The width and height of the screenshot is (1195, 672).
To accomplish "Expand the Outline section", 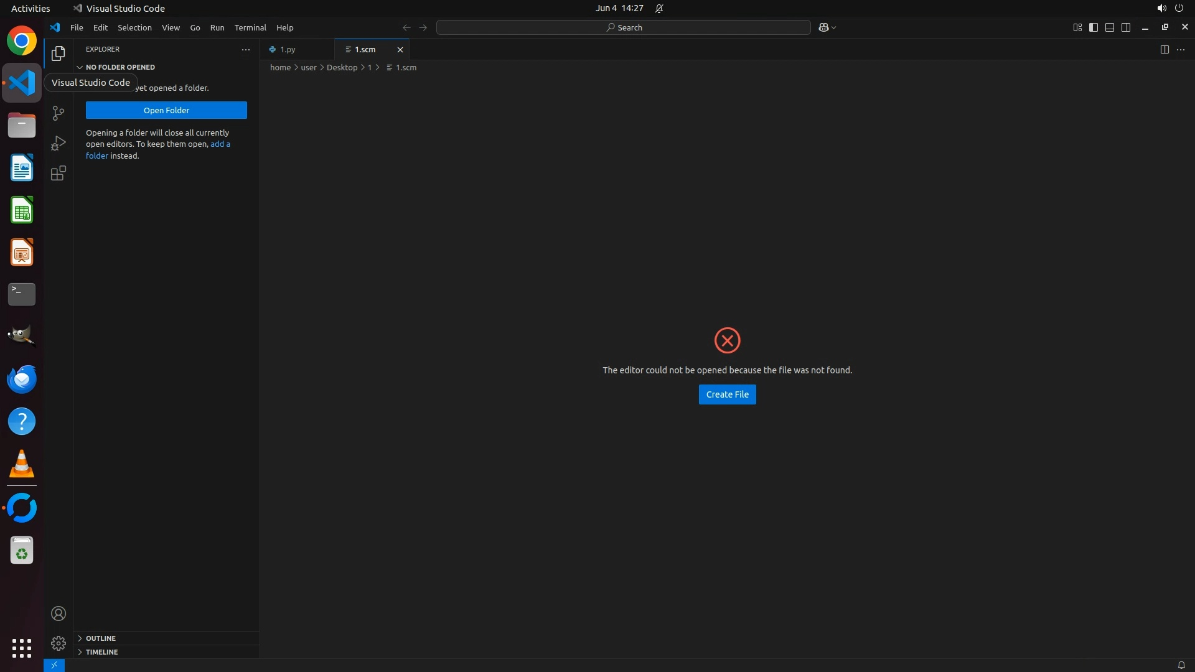I will tap(101, 638).
